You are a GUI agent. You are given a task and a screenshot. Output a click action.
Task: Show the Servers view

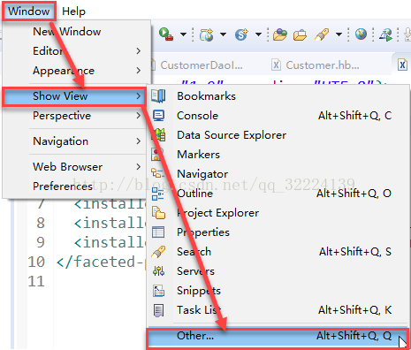point(278,271)
